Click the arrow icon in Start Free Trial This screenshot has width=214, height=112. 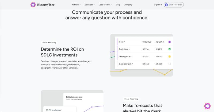click(166, 5)
